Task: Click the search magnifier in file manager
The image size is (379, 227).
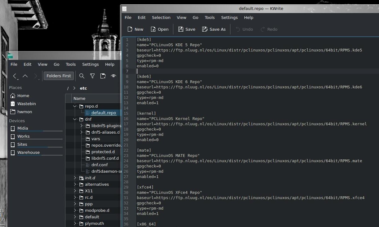Action: coord(82,76)
